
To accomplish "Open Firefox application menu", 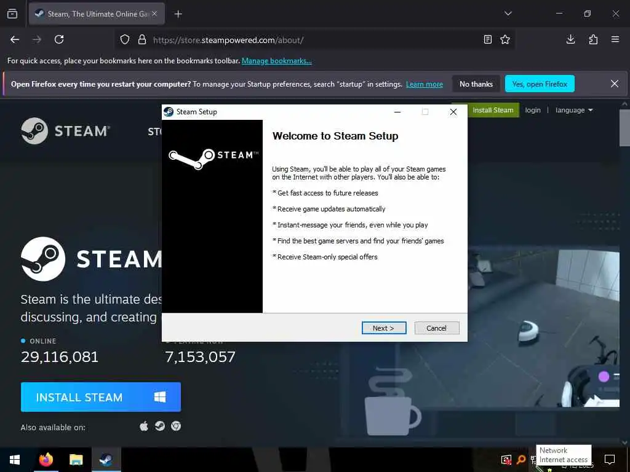I will (615, 39).
